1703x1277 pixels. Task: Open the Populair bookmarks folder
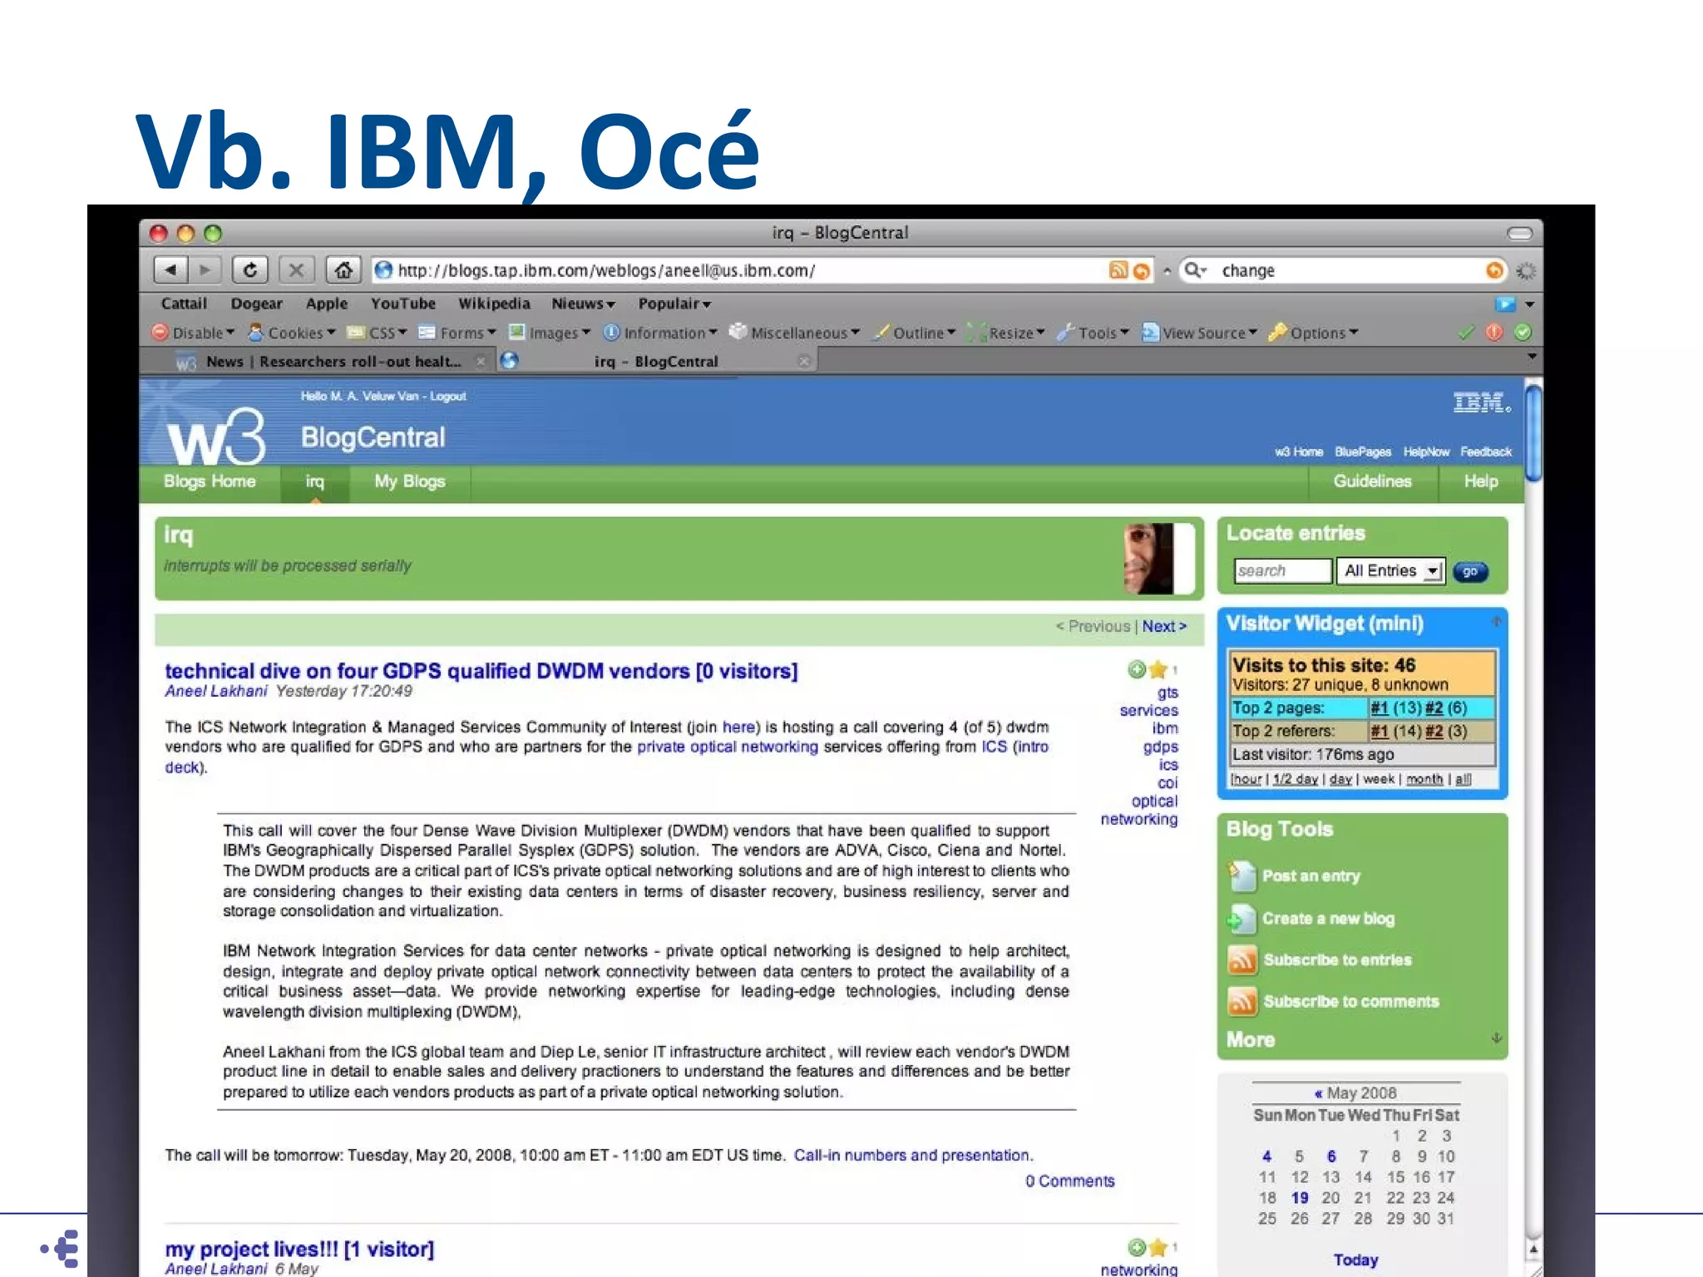(x=674, y=303)
